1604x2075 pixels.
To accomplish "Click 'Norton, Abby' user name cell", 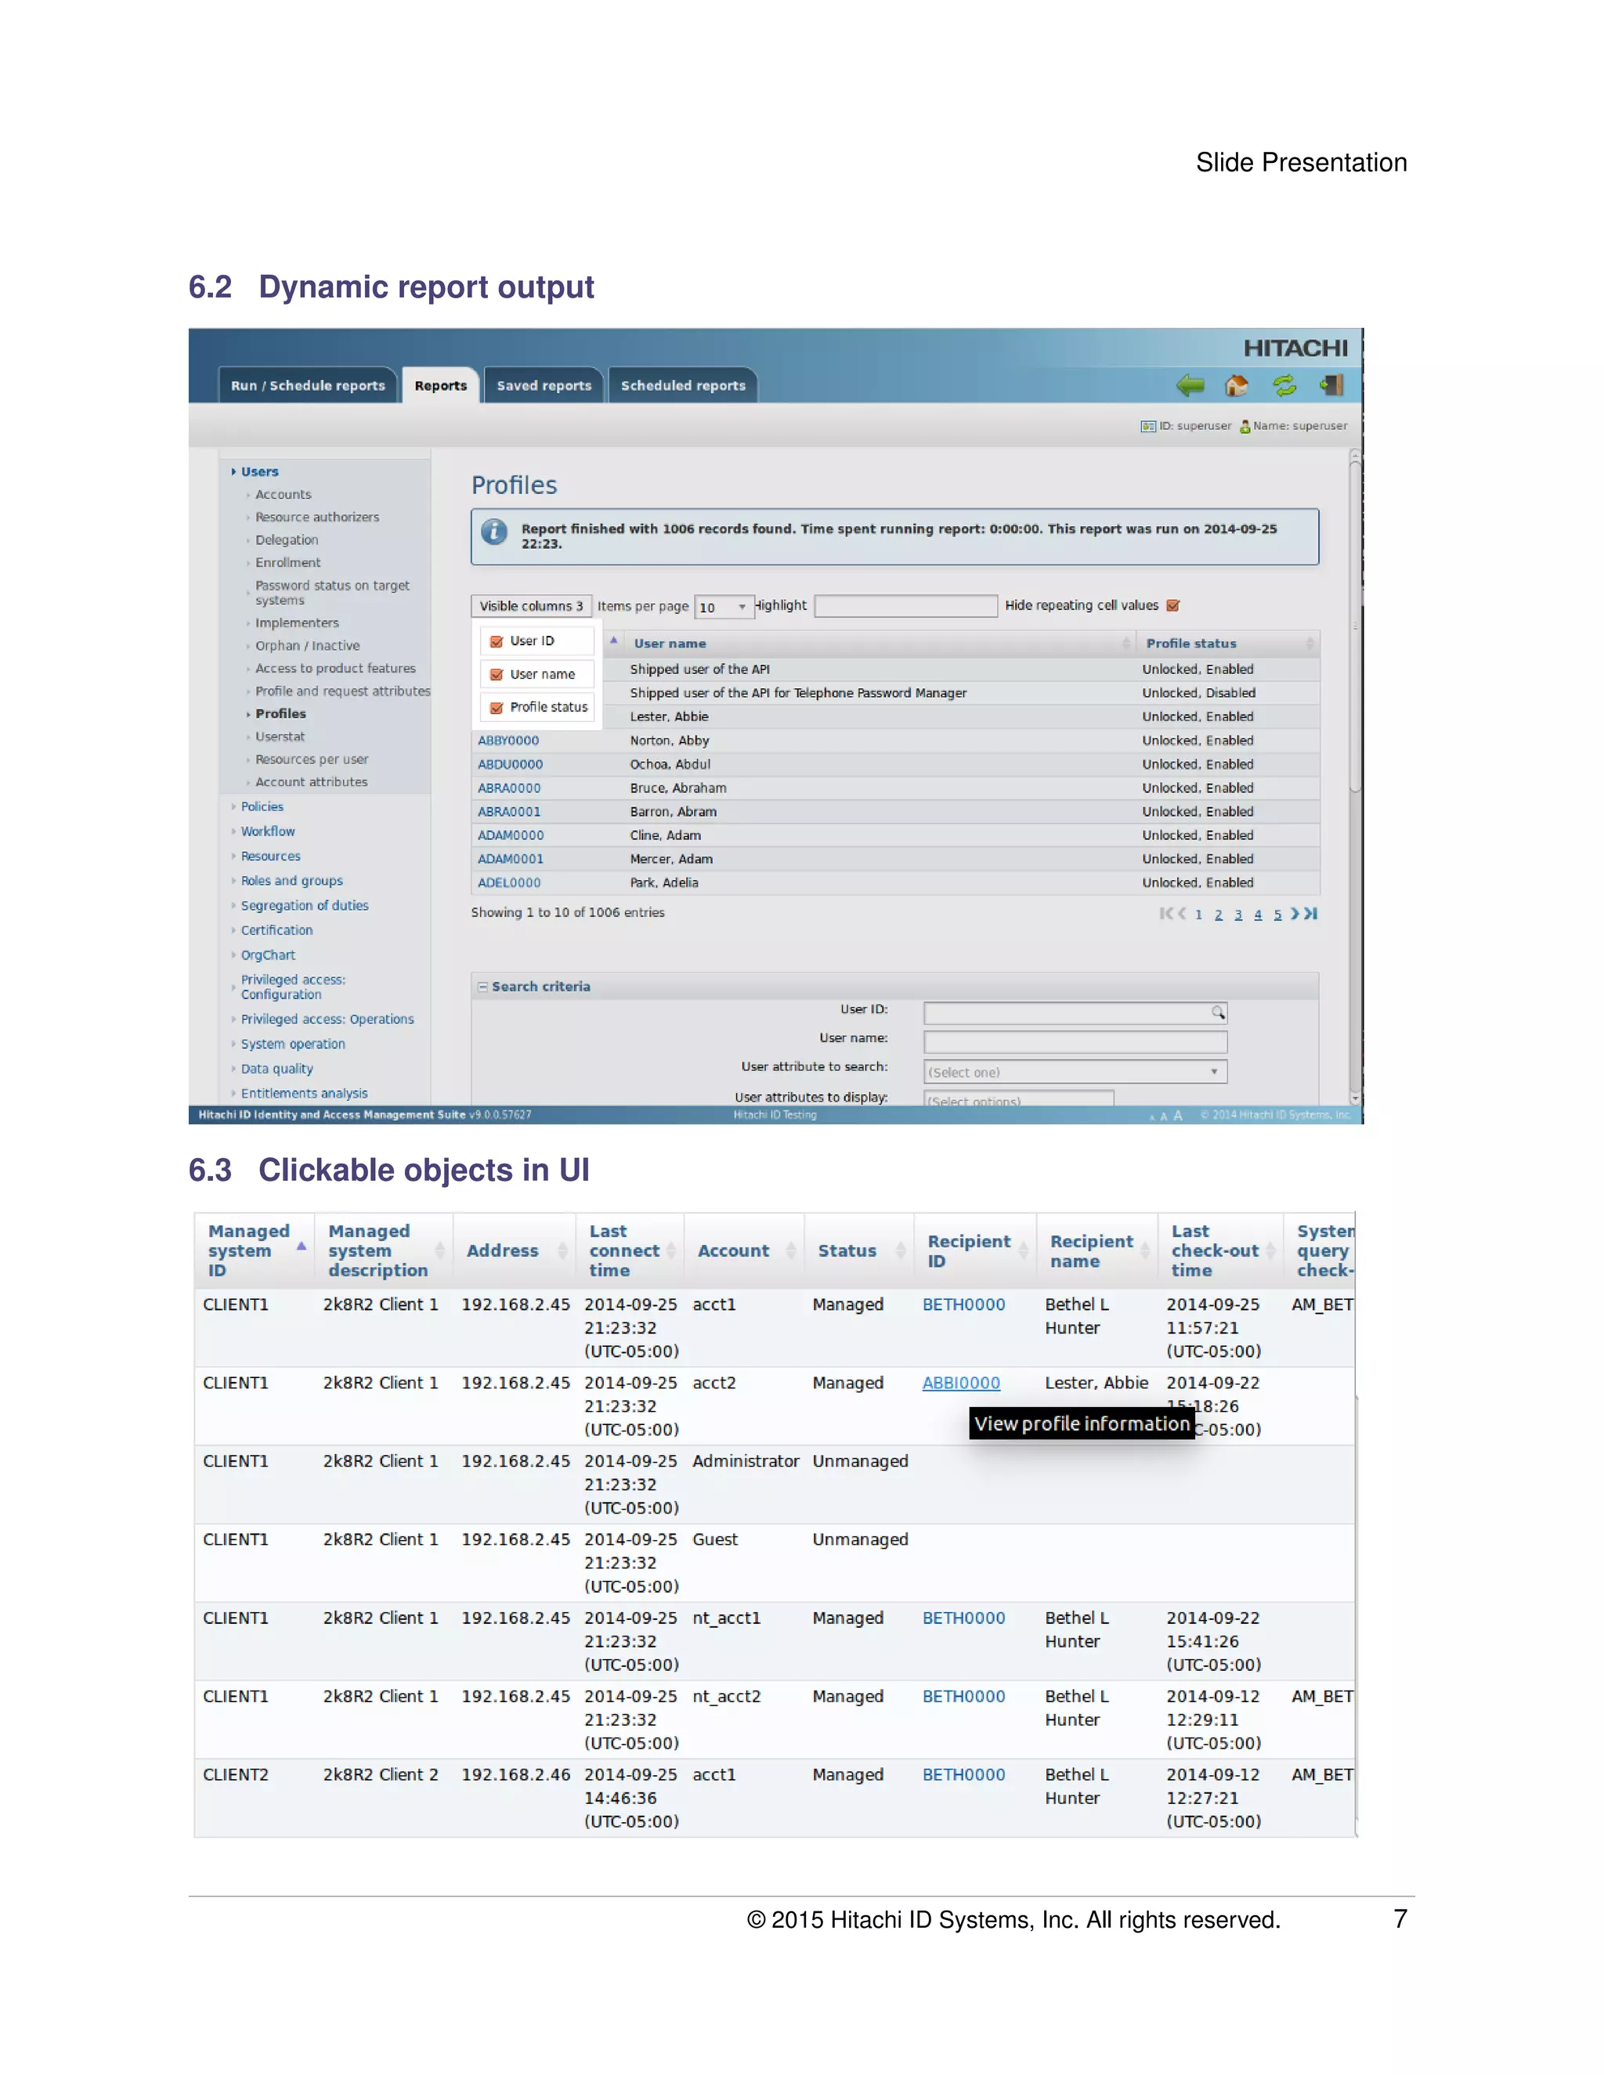I will pyautogui.click(x=669, y=741).
